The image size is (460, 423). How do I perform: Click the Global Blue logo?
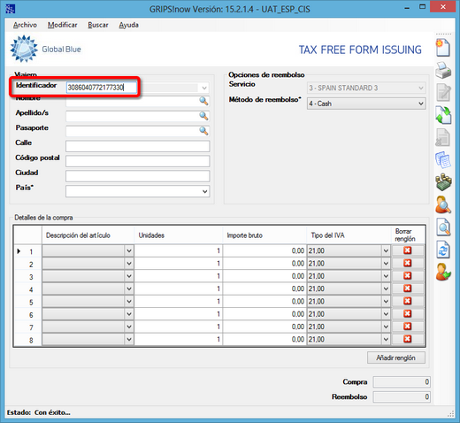click(45, 49)
